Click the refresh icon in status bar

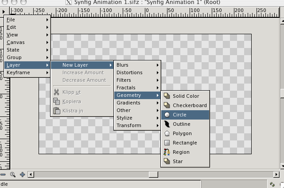(272, 184)
